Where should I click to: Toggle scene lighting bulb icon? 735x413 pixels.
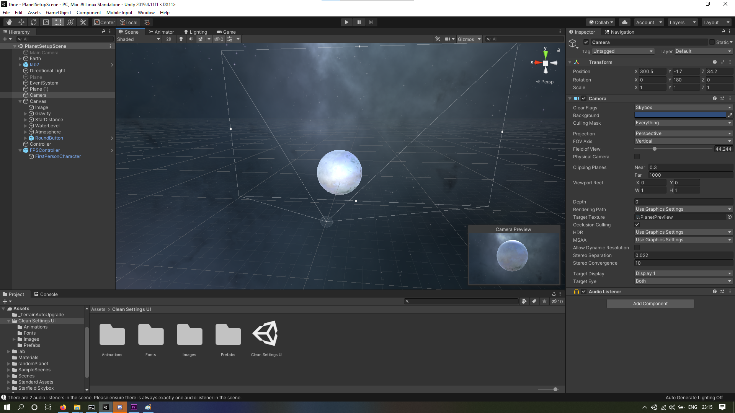point(181,39)
